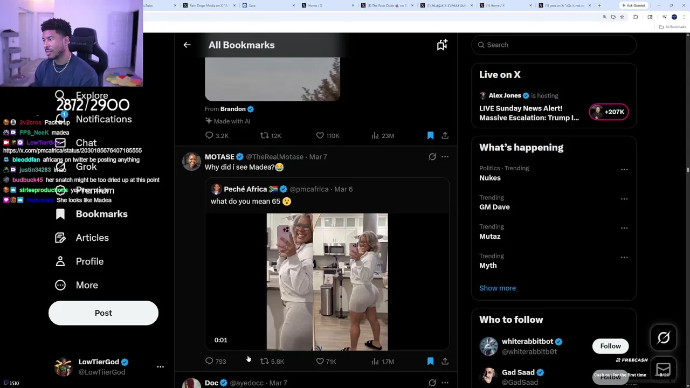Open Brandon's profile from the video credit
Image resolution: width=690 pixels, height=388 pixels.
point(233,109)
